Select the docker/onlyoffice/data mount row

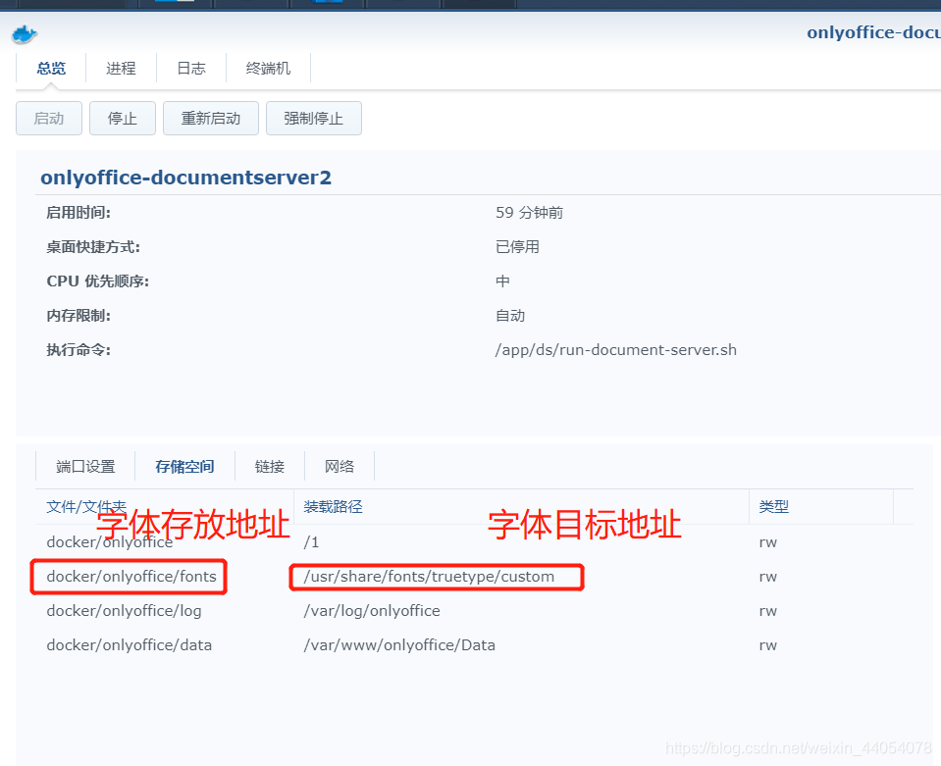tap(129, 644)
